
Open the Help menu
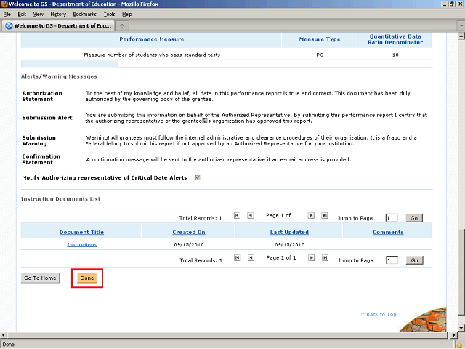pyautogui.click(x=127, y=15)
